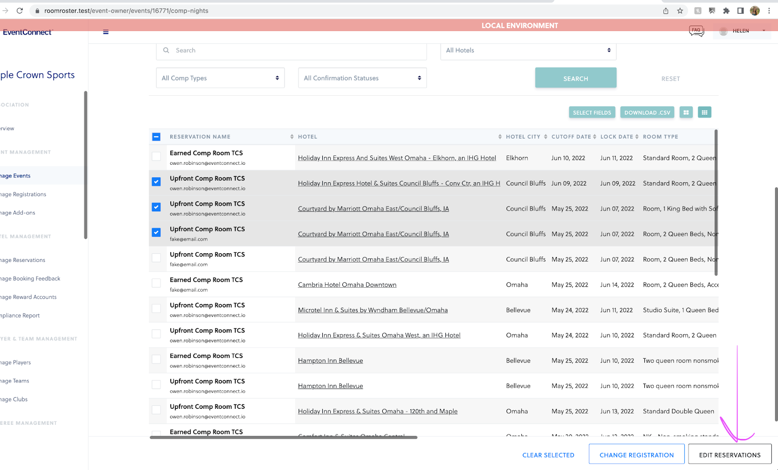
Task: Open the browser extensions puzzle icon
Action: tap(726, 11)
